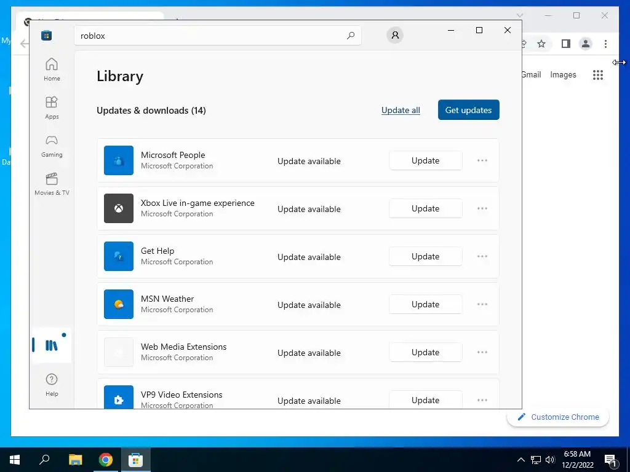
Task: Select the Library icon in sidebar
Action: tap(52, 345)
